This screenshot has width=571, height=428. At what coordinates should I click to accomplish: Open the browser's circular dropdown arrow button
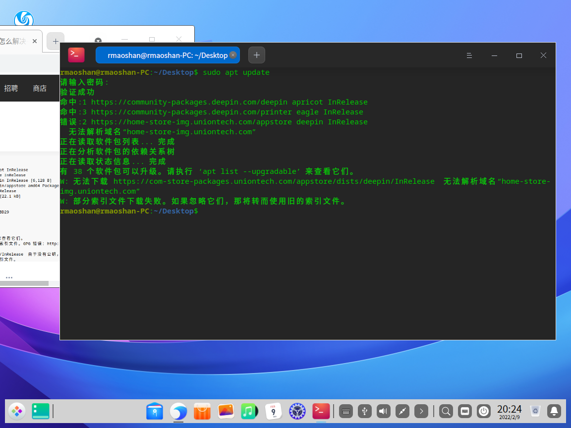(x=98, y=41)
